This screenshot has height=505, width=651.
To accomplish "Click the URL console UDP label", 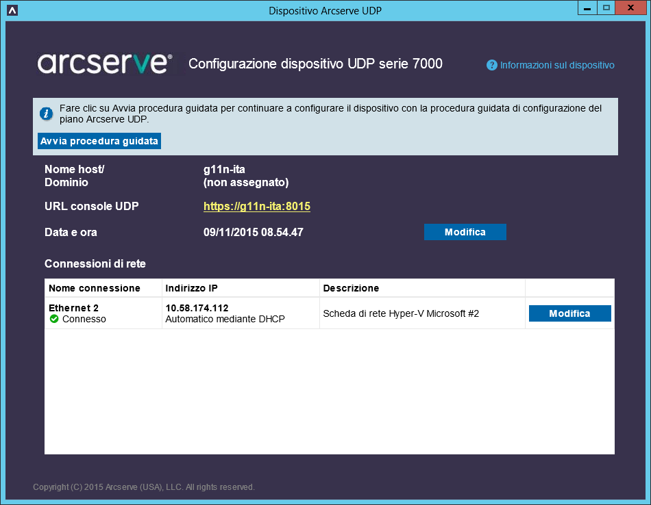I will pos(91,206).
